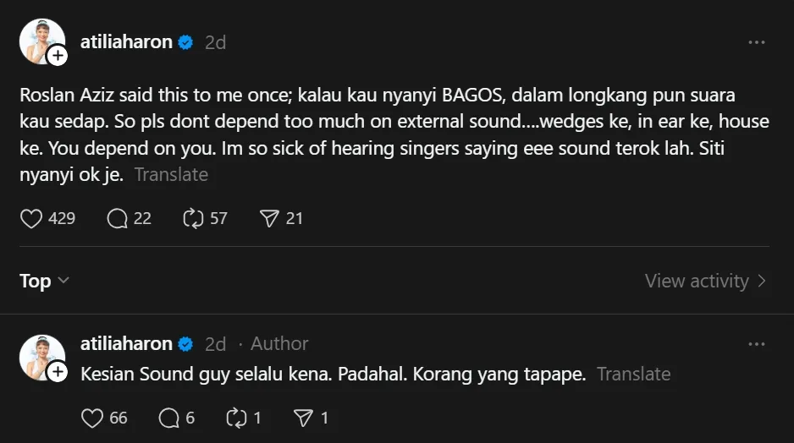
Task: Open atiliaharon profile from reply username
Action: [126, 344]
